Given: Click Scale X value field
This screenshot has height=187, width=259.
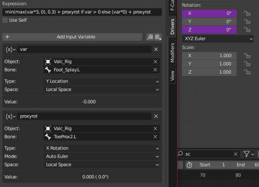Looking at the screenshot, I should 209,56.
